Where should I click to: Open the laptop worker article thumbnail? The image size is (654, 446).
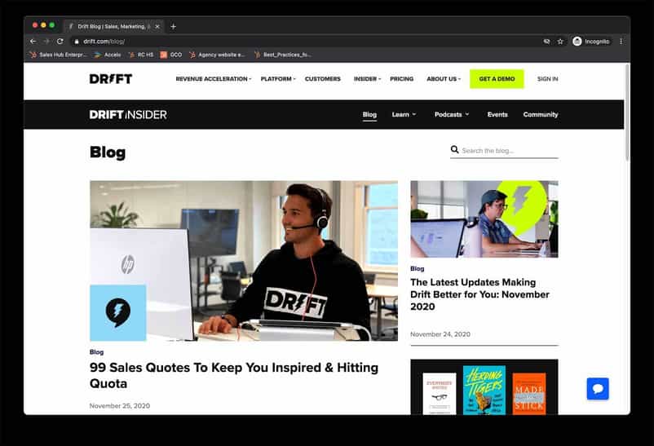pos(484,219)
